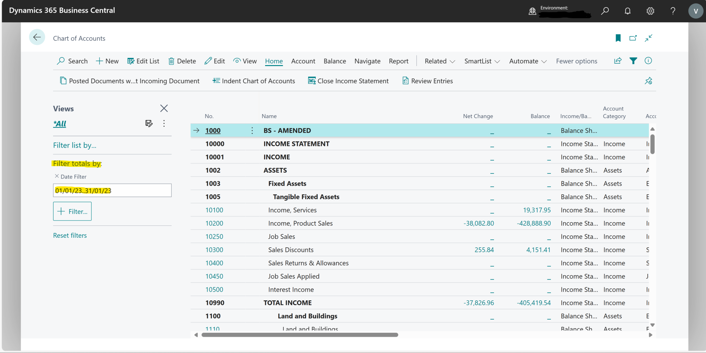Click the New action
Image resolution: width=706 pixels, height=353 pixels.
pos(107,61)
